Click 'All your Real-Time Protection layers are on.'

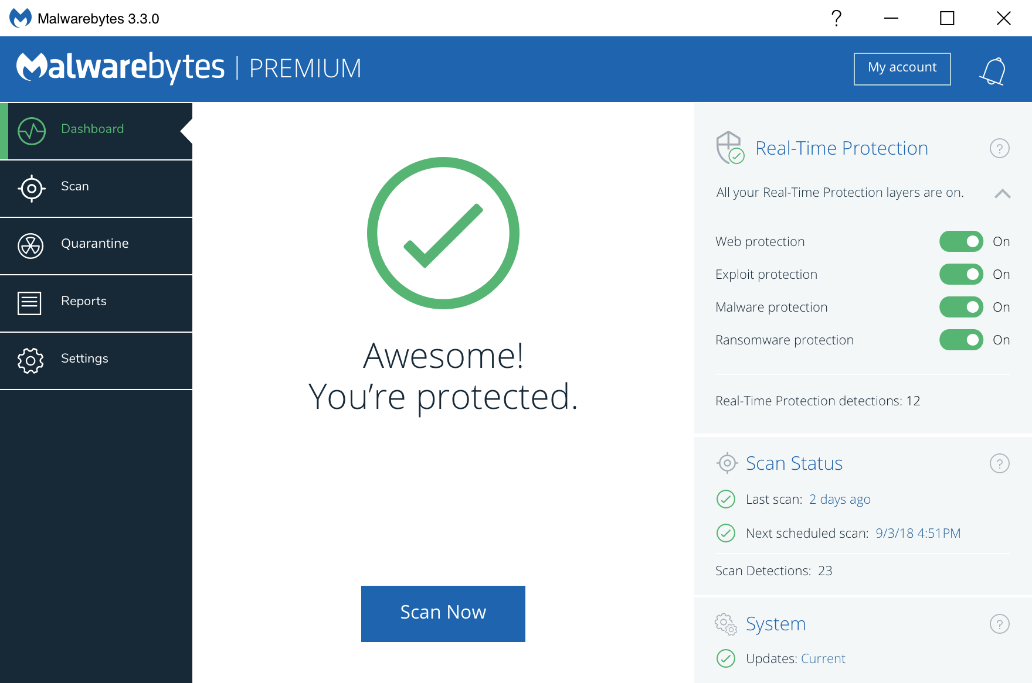click(x=840, y=193)
